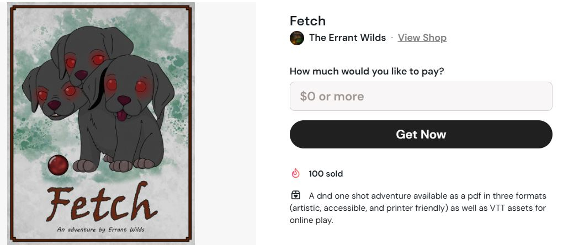This screenshot has height=245, width=563.
Task: Click The Errant Wilds shop avatar
Action: tap(297, 38)
